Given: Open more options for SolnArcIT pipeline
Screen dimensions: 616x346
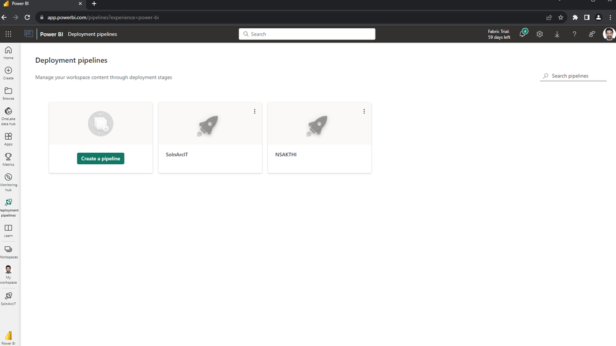Looking at the screenshot, I should click(x=255, y=111).
